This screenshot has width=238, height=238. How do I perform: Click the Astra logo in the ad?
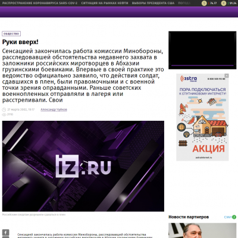pos(189,79)
